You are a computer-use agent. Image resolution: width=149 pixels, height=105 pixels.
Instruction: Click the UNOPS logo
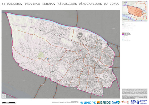coord(88,103)
